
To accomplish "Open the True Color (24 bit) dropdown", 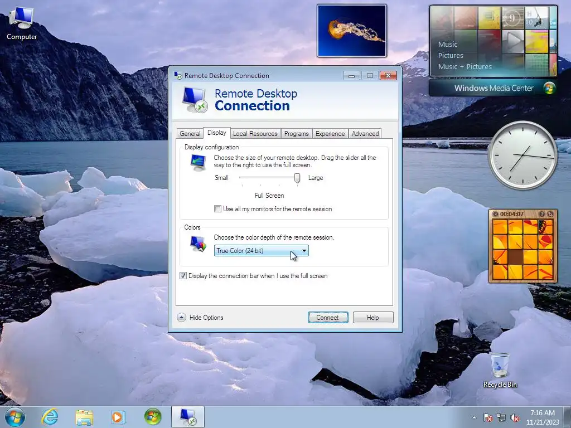I will 261,251.
